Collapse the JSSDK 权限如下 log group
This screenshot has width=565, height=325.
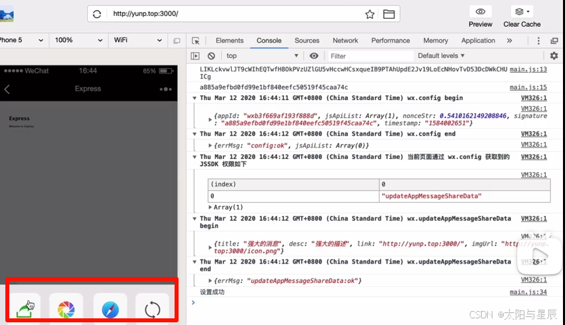tap(195, 157)
